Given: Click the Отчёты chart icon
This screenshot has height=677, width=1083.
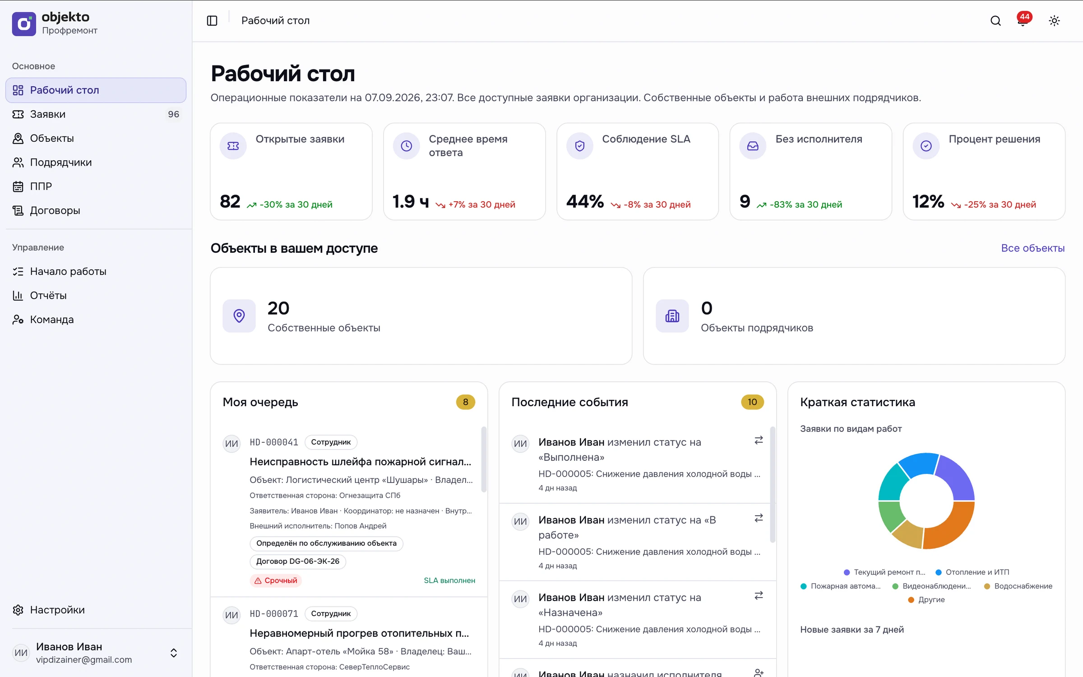Looking at the screenshot, I should pos(18,296).
